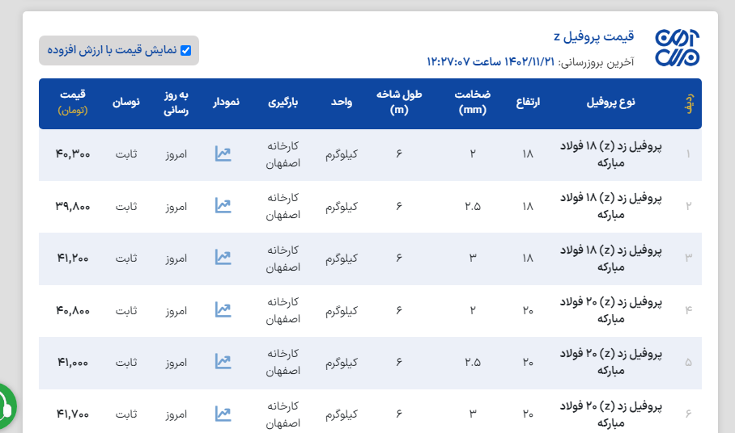This screenshot has height=433, width=735.
Task: Click the قیمت پروفیل z page title
Action: pos(594,37)
